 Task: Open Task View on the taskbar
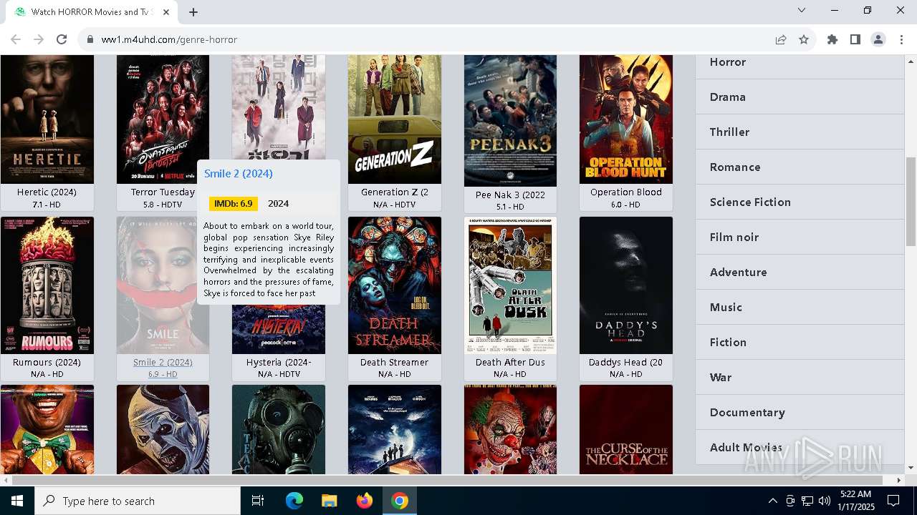tap(258, 501)
